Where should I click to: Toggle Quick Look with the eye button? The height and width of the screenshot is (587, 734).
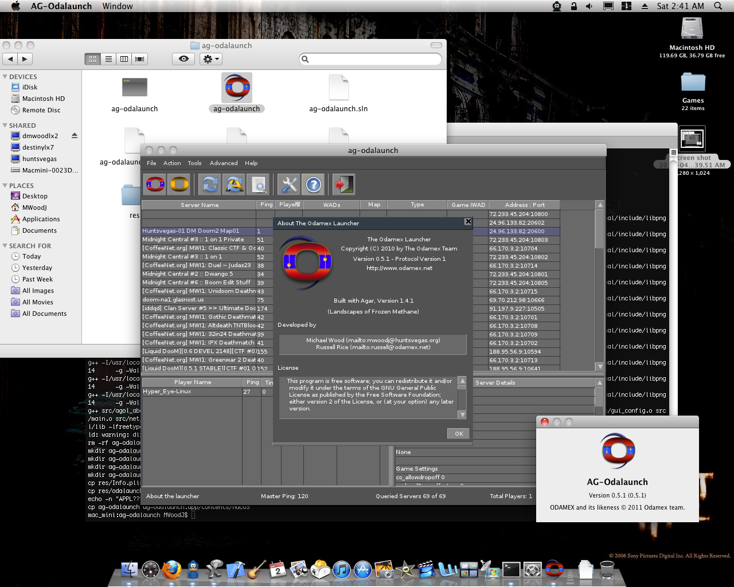point(183,59)
